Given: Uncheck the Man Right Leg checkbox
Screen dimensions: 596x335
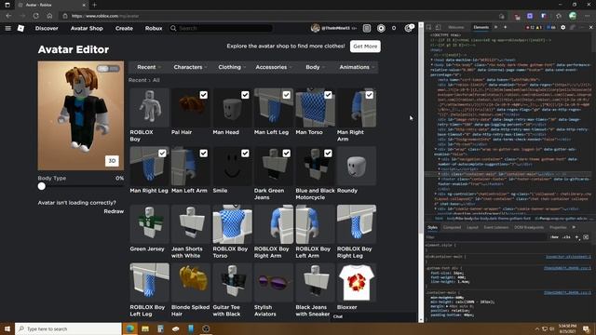Looking at the screenshot, I should 162,153.
